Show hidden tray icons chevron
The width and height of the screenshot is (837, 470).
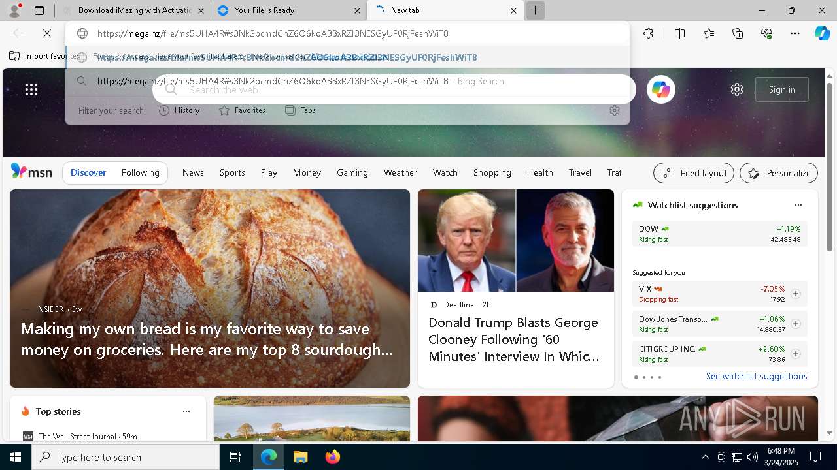click(705, 457)
